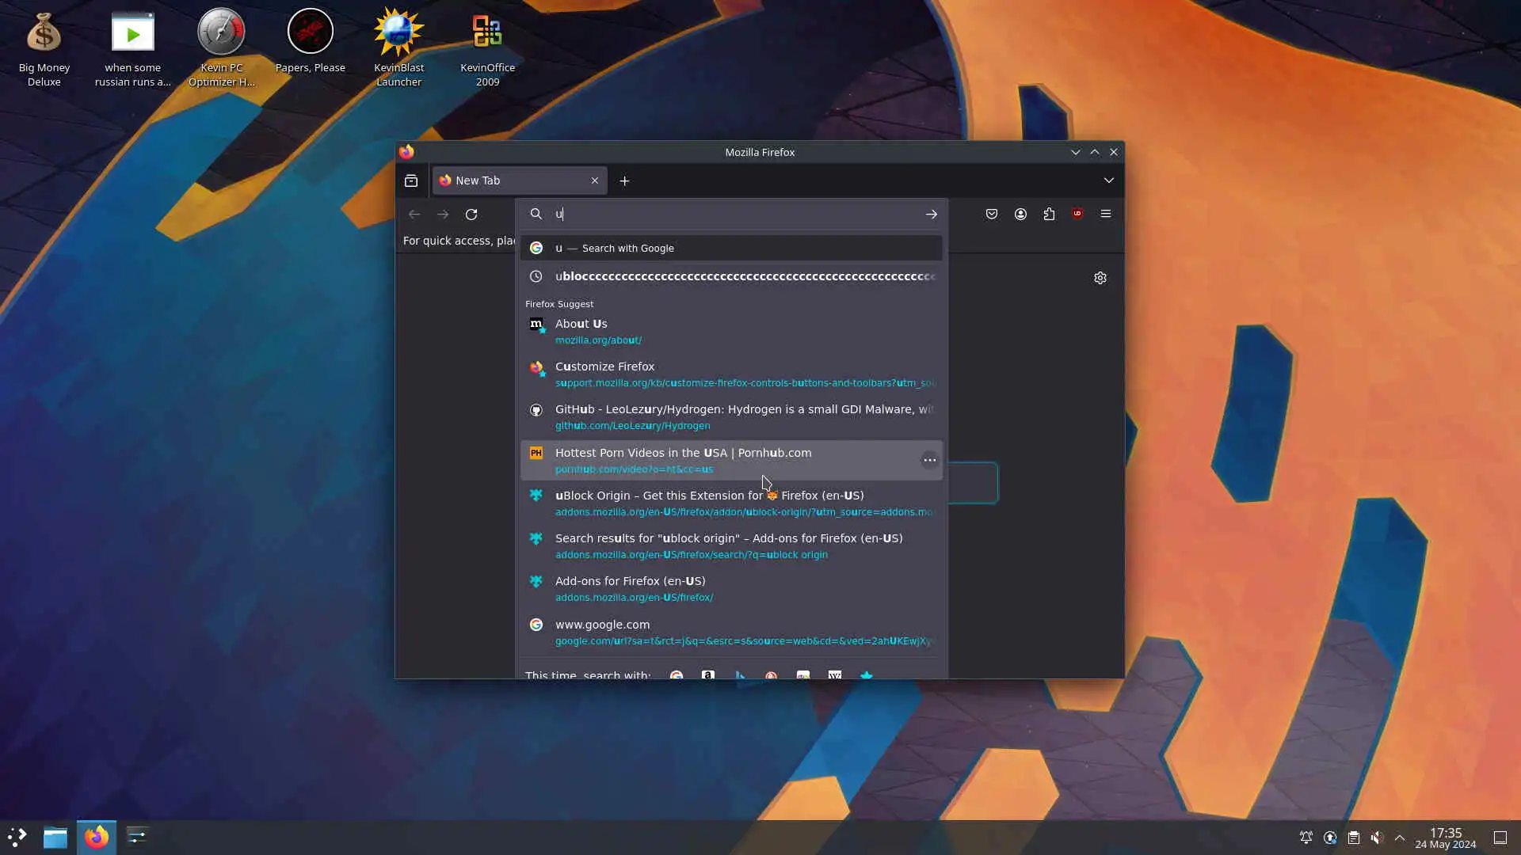Click the uBlock Origin toolbar icon
Screen dimensions: 1521x855
tap(1077, 214)
